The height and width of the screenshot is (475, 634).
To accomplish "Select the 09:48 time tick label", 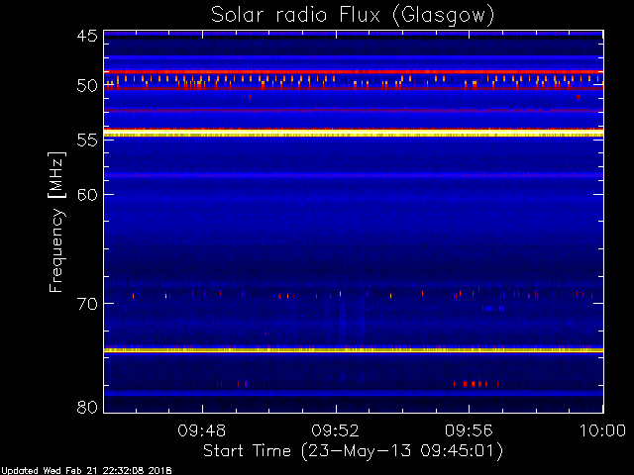I will click(203, 431).
